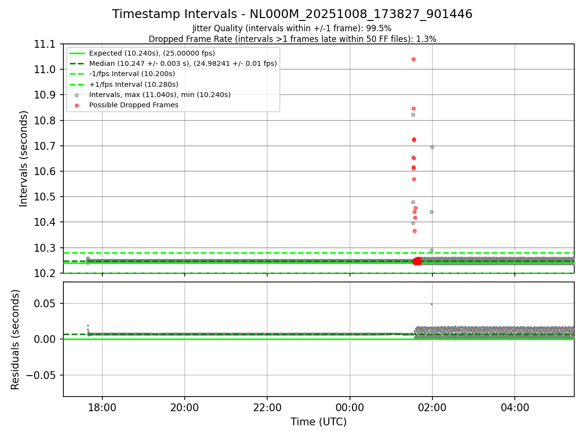The width and height of the screenshot is (585, 439).
Task: Click the 'Intervals (seconds)' y-axis label
Action: coord(24,159)
